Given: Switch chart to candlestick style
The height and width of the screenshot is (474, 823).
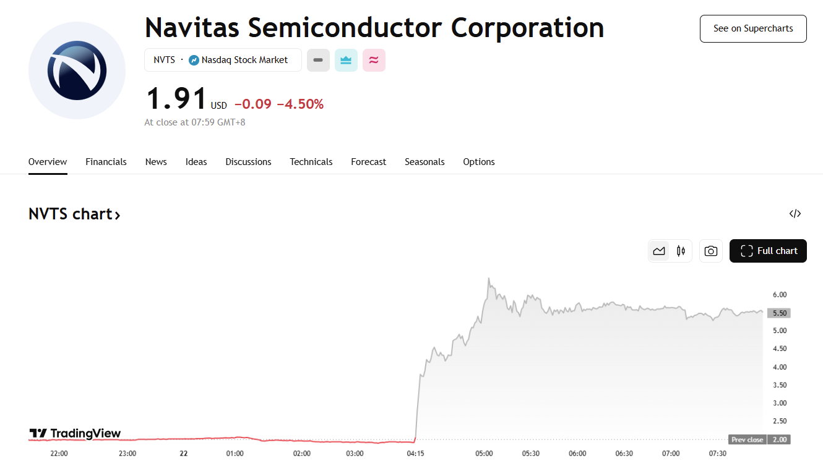Looking at the screenshot, I should (681, 251).
